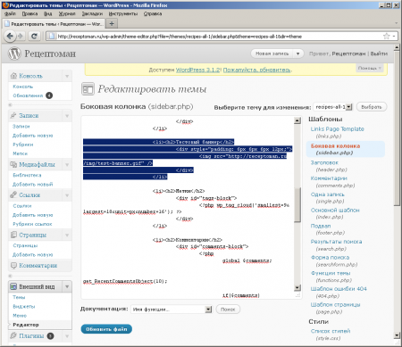
Task: Click the Новая запись button
Action: point(272,54)
